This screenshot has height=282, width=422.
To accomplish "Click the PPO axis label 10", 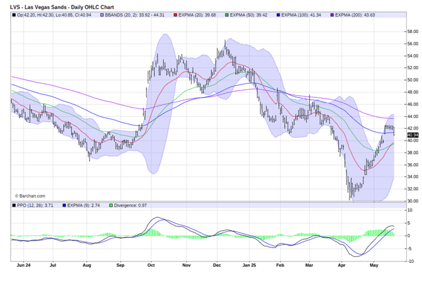I will (x=410, y=210).
